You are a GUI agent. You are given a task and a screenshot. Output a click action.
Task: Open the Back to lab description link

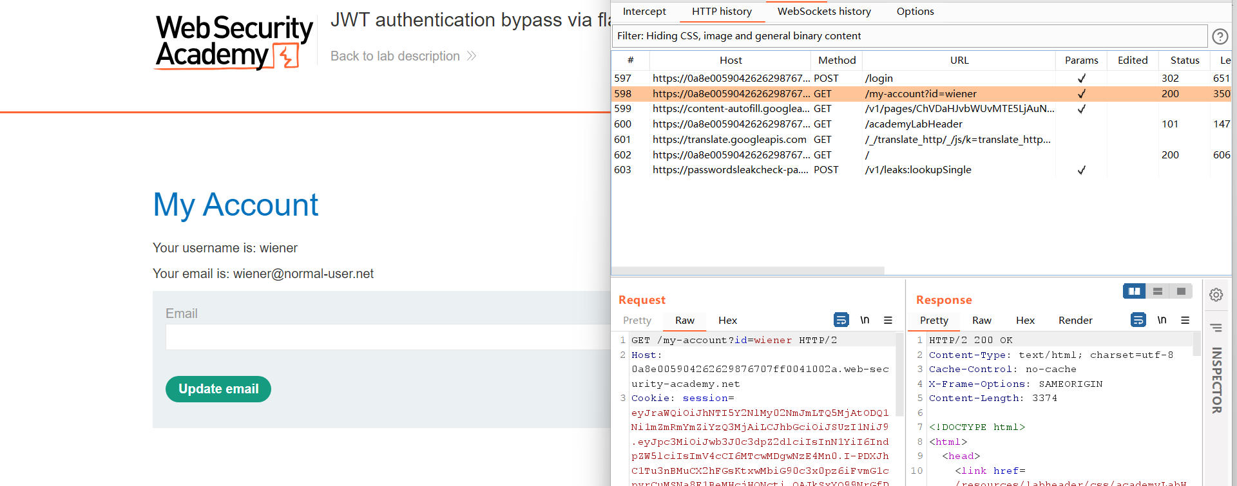(403, 56)
